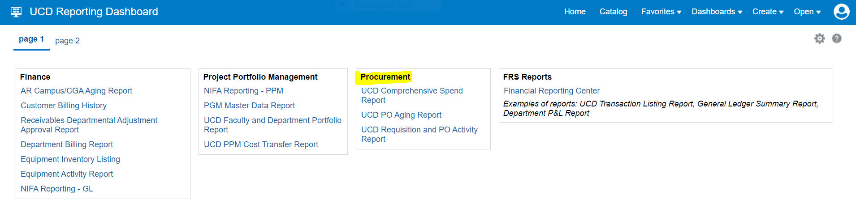Go to Home in navigation bar
Viewport: 856px width, 204px height.
(575, 12)
